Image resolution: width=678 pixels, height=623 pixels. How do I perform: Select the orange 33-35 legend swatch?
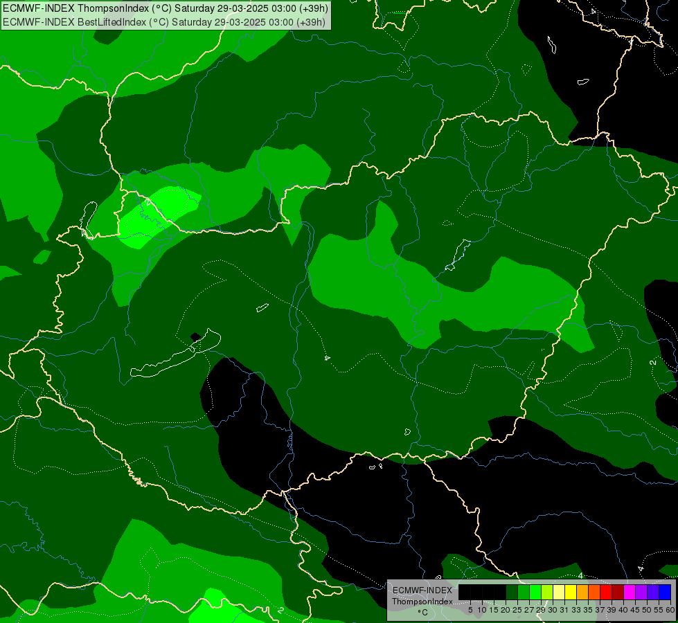click(582, 592)
